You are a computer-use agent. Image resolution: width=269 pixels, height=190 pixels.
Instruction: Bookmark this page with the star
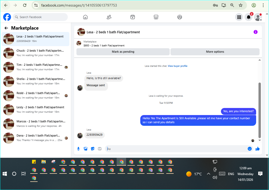tap(241, 5)
